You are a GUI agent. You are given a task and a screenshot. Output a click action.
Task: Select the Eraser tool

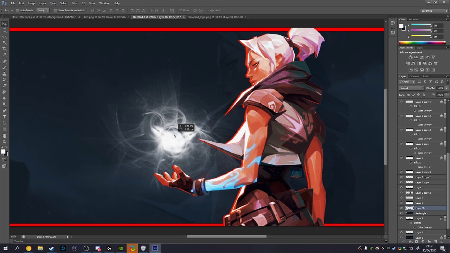click(x=5, y=86)
